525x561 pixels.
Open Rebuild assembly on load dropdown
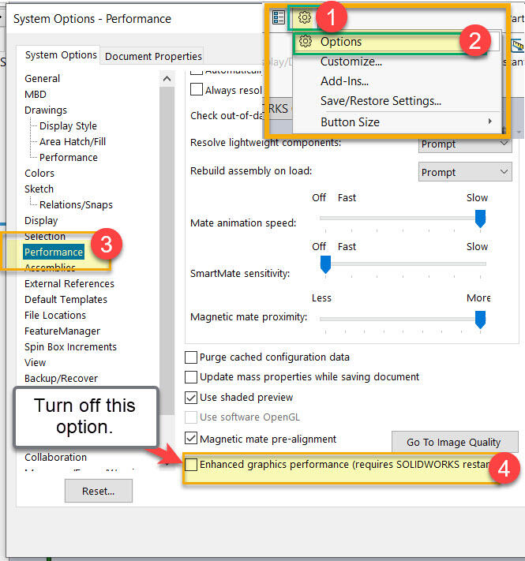coord(465,172)
